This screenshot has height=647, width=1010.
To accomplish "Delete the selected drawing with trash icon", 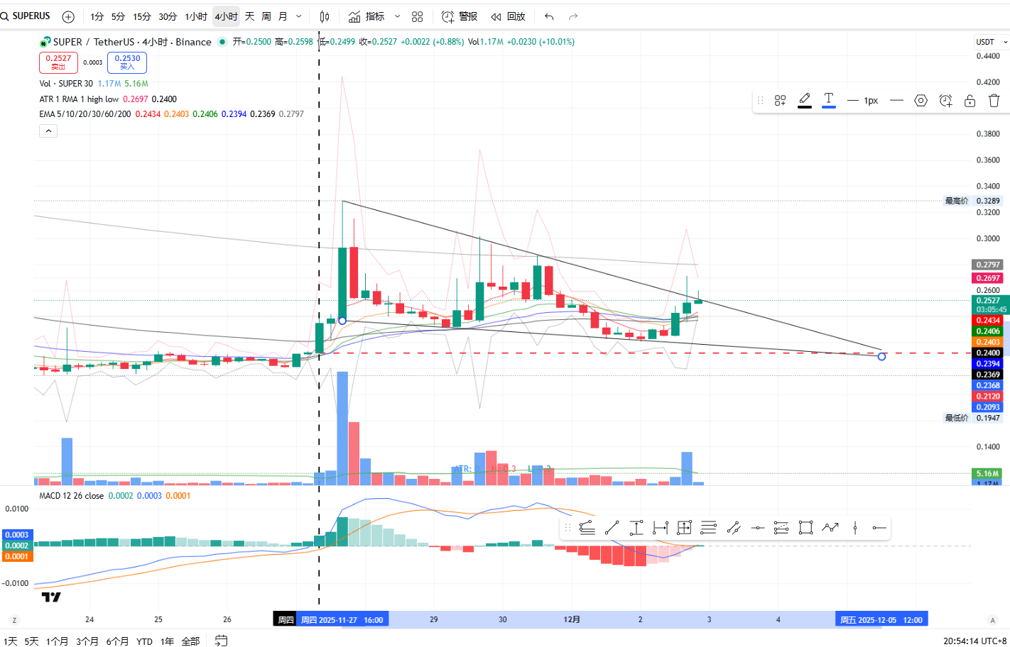I will [994, 101].
